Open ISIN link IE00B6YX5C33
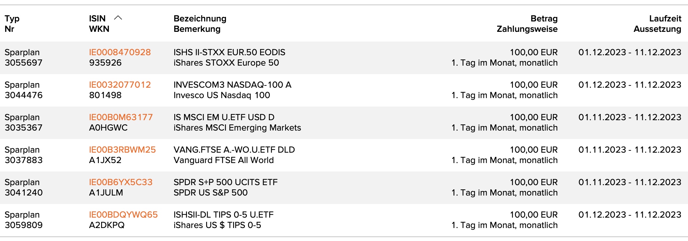The image size is (688, 241). pyautogui.click(x=121, y=182)
